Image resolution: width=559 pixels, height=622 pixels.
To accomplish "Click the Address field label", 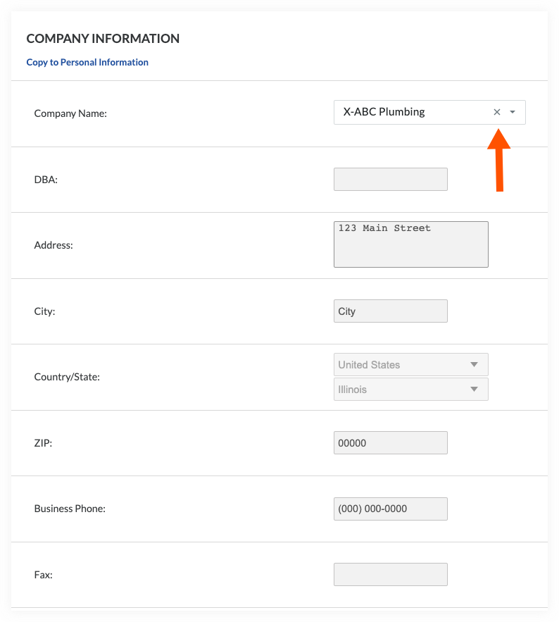I will 52,245.
